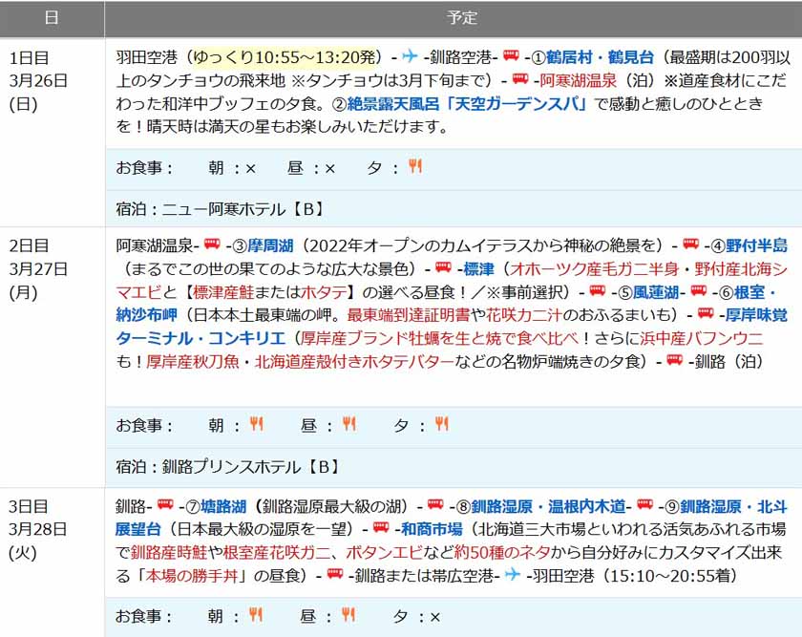
Task: Open the 塘路湖 link
Action: [x=223, y=506]
